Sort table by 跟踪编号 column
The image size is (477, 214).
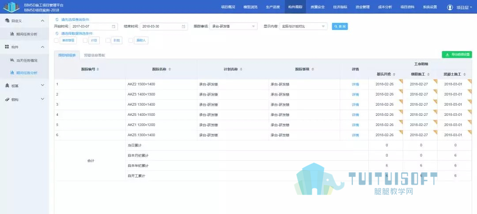pyautogui.click(x=98, y=69)
